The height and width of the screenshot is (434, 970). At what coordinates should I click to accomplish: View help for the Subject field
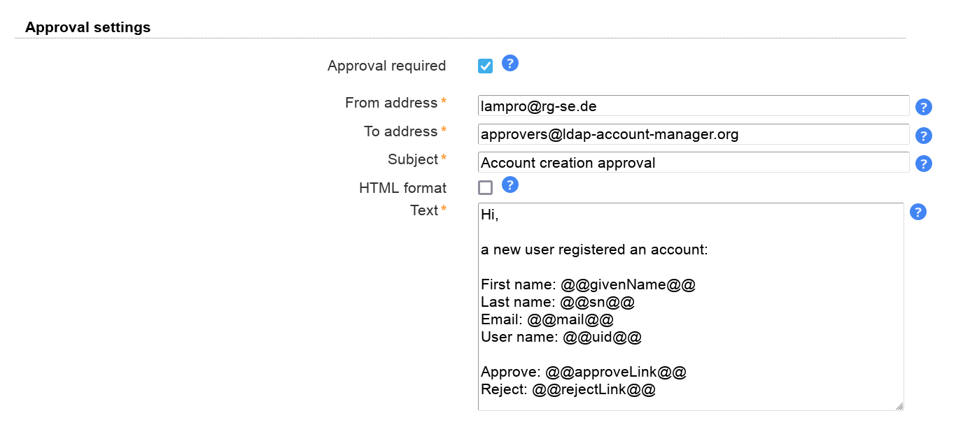[923, 164]
